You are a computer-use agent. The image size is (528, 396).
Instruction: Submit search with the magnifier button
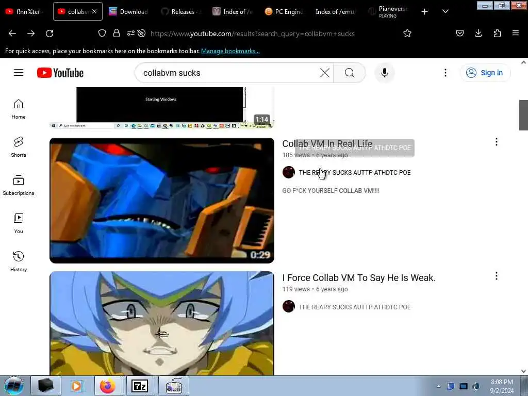(x=350, y=73)
